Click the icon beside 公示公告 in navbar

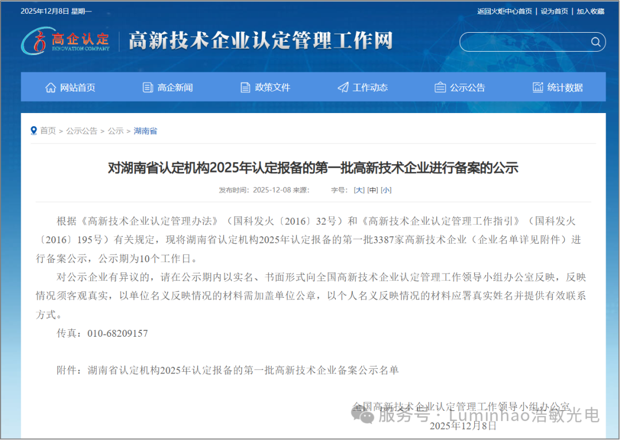440,87
